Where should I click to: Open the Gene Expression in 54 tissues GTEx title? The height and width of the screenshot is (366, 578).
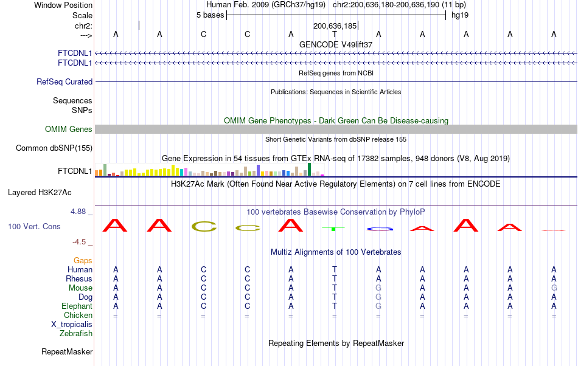[x=336, y=158]
